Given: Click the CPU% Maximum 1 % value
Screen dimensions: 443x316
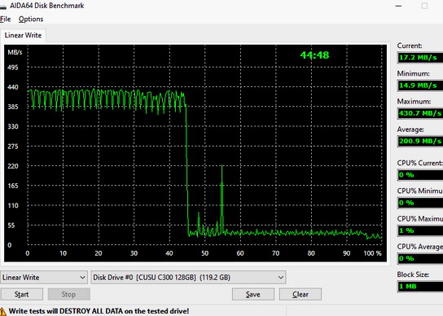Looking at the screenshot, I should 420,230.
